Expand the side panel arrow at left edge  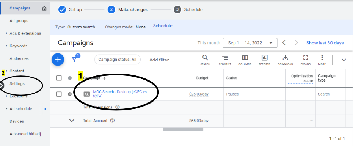point(2,86)
